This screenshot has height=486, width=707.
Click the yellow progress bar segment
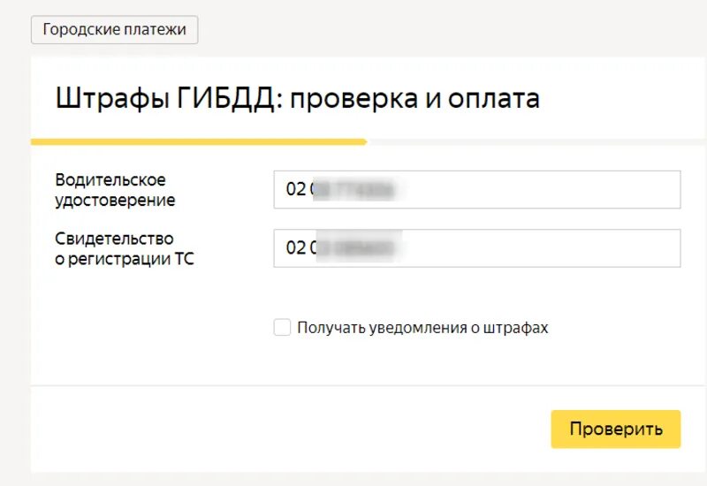198,141
